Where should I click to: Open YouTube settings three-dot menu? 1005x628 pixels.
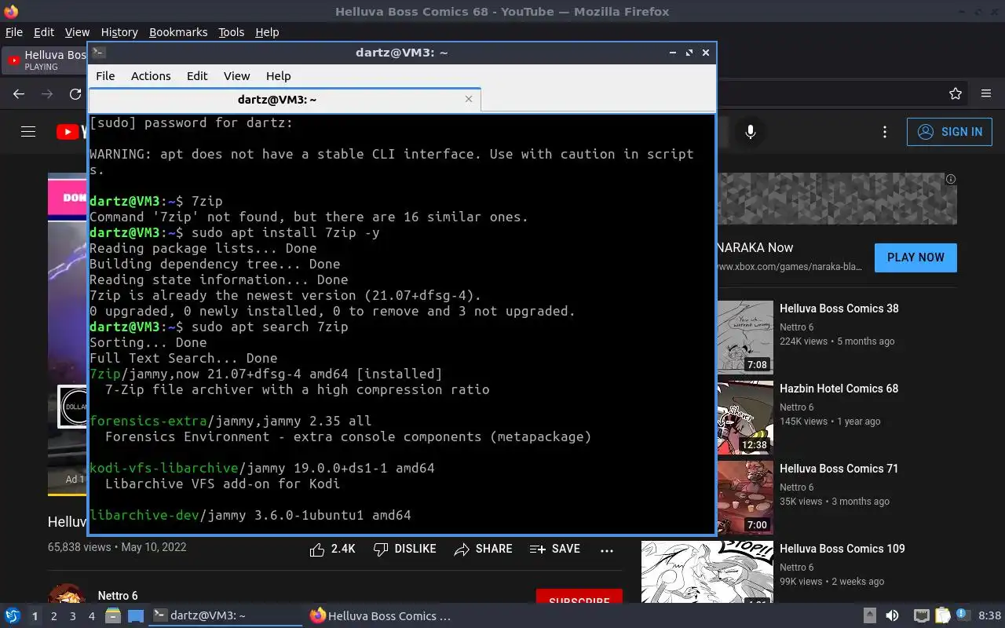coord(885,132)
